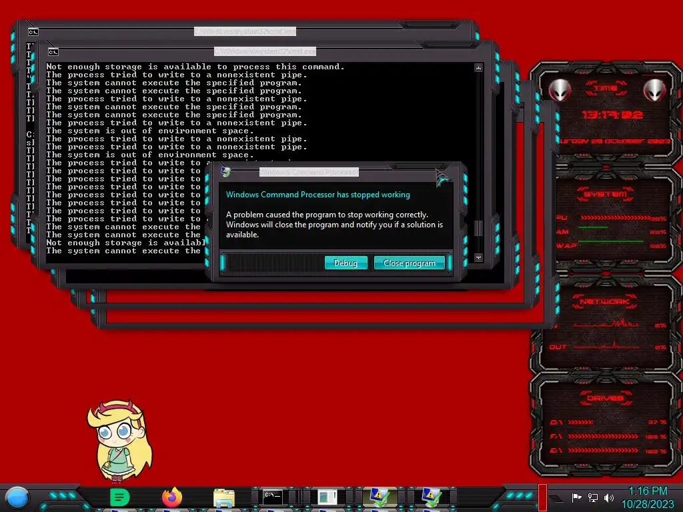The image size is (683, 512).
Task: Click "Not enough storage is available" top line
Action: point(195,67)
